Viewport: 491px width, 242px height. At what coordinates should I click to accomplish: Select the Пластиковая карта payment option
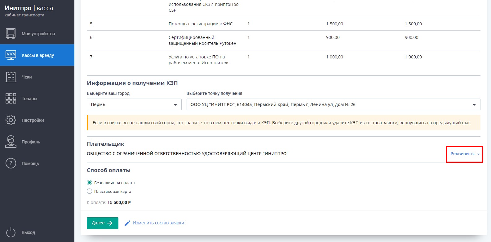90,191
